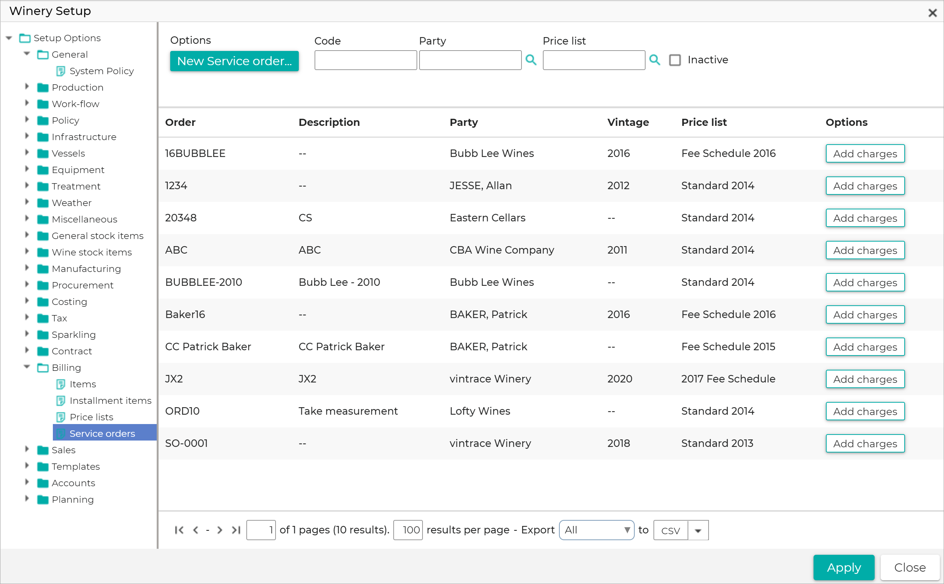Viewport: 944px width, 584px height.
Task: Collapse the Setup Options root node
Action: 9,38
